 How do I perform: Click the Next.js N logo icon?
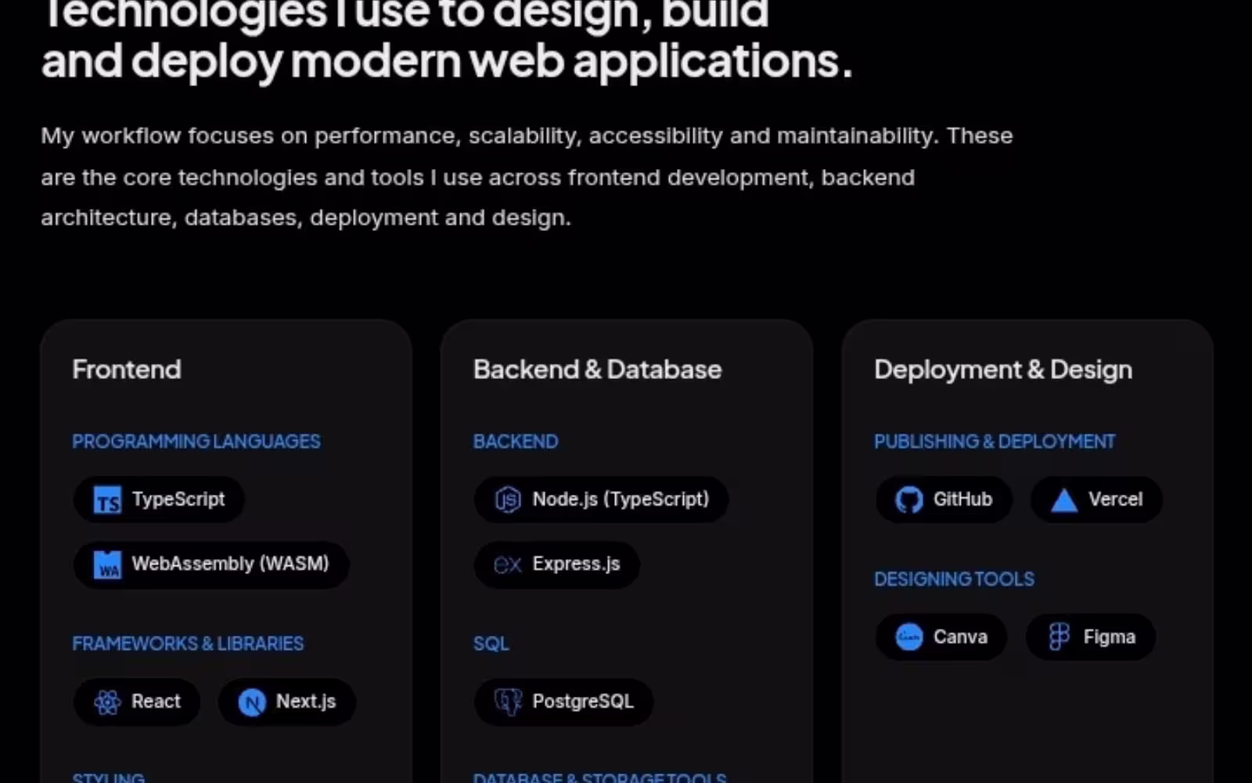point(252,702)
